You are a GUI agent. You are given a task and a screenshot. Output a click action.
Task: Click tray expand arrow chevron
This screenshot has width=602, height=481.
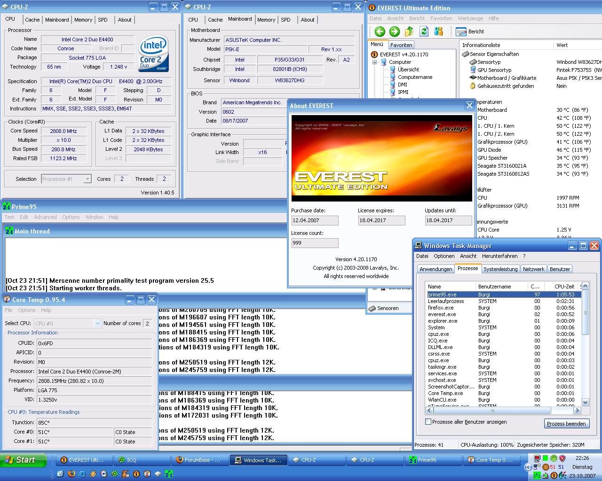[528, 467]
